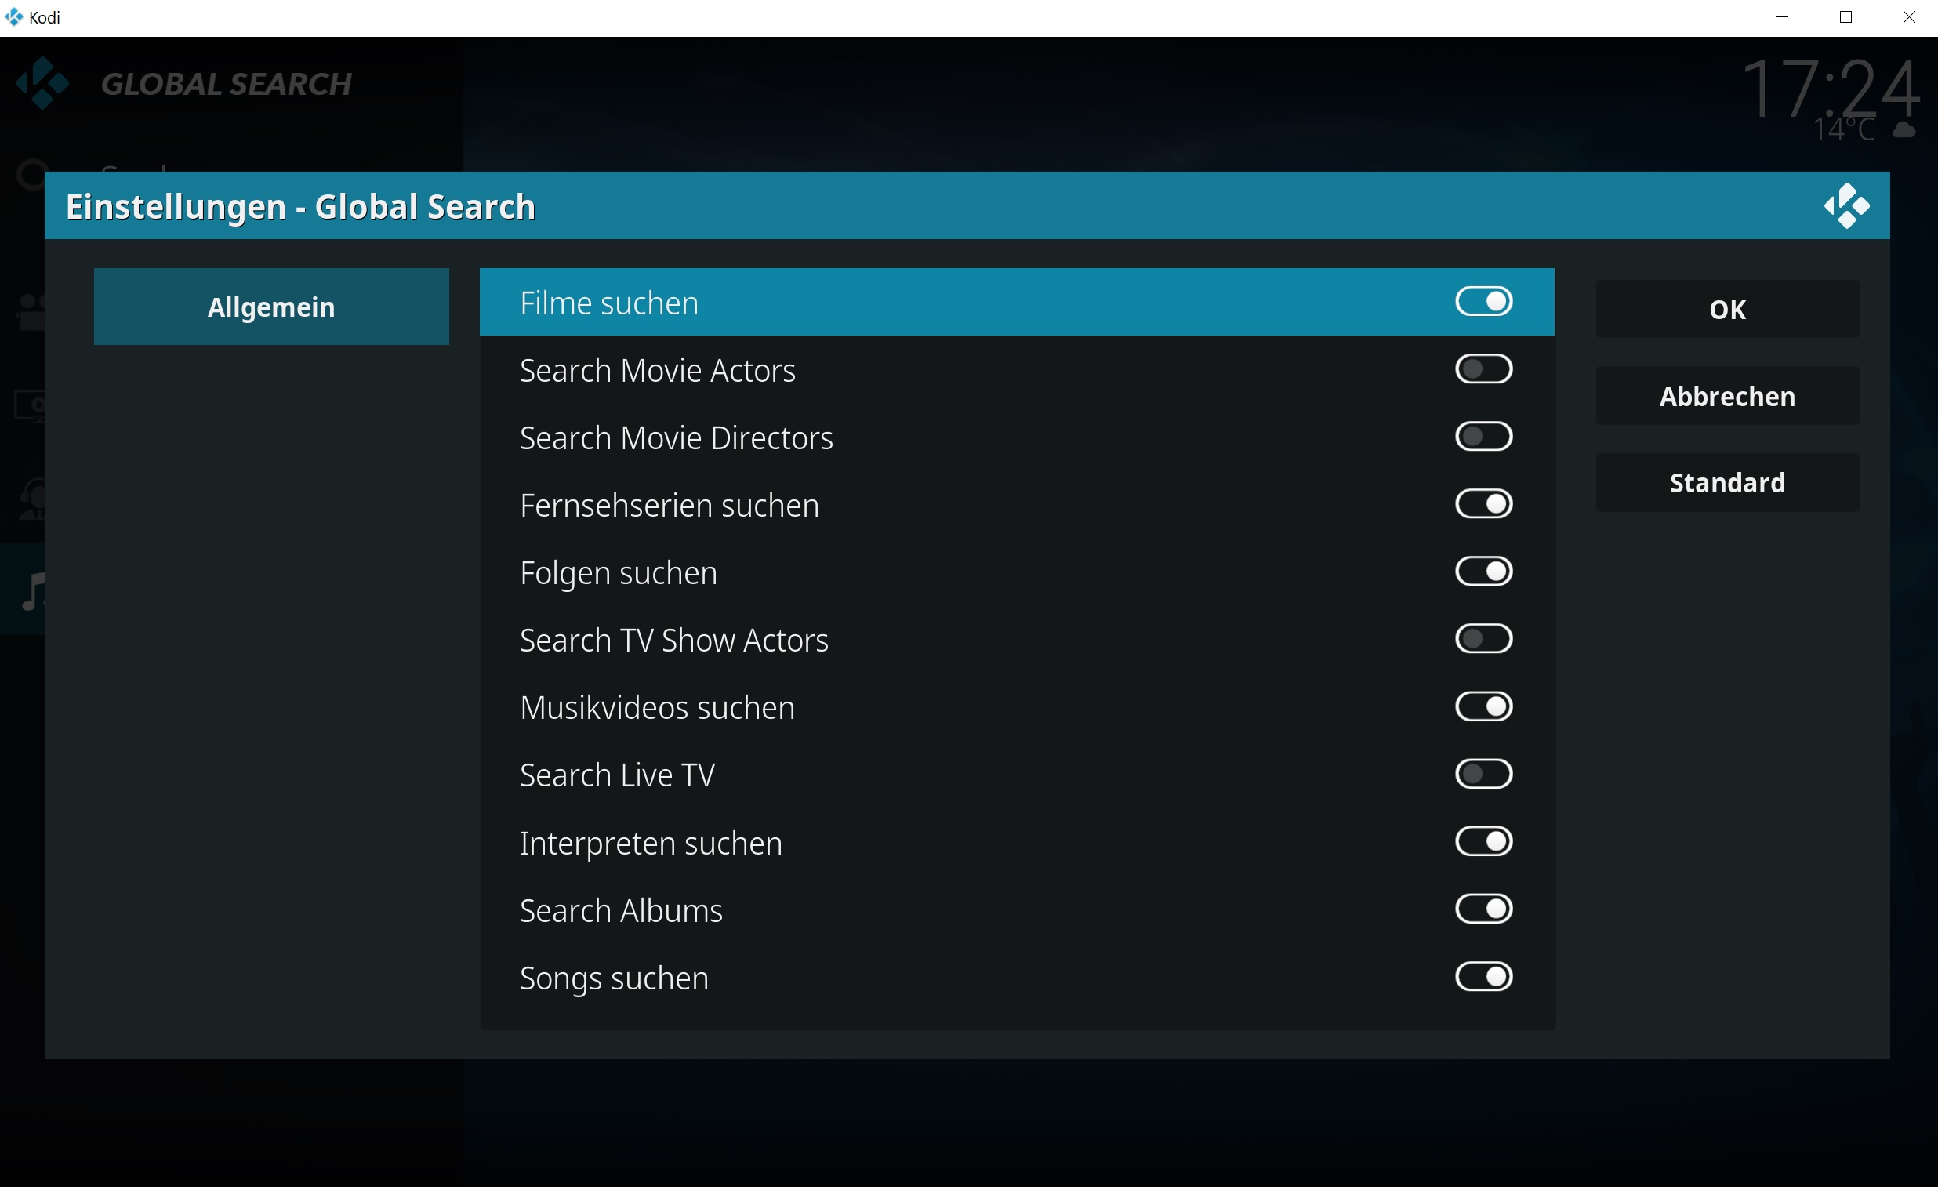Select the Search Albums label
1938x1187 pixels.
(x=621, y=911)
